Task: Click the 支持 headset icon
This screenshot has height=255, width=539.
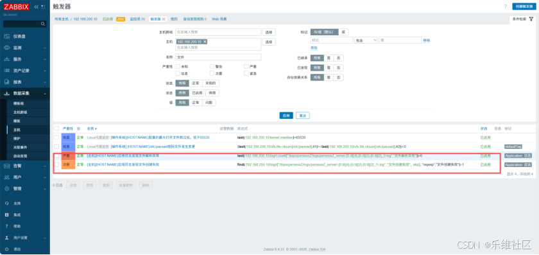Action: (x=6, y=203)
